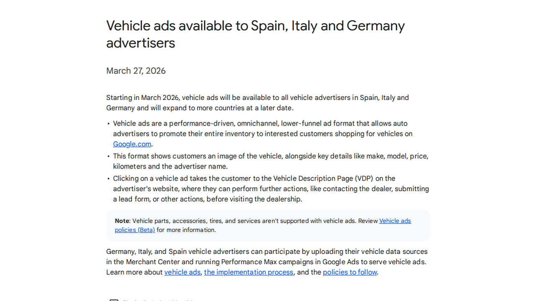536x301 pixels.
Task: Click the partially visible feedback icon at bottom
Action: (x=113, y=299)
